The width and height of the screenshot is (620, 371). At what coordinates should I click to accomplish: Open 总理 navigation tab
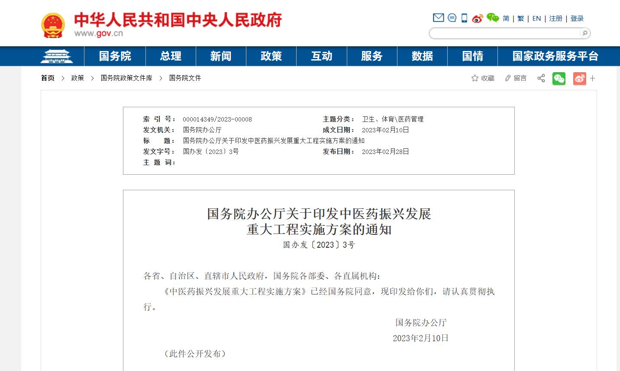171,56
